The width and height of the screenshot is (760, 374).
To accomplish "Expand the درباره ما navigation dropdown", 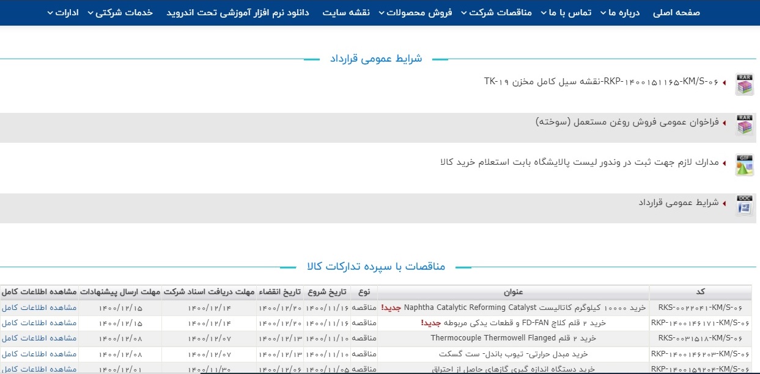I will coord(619,12).
